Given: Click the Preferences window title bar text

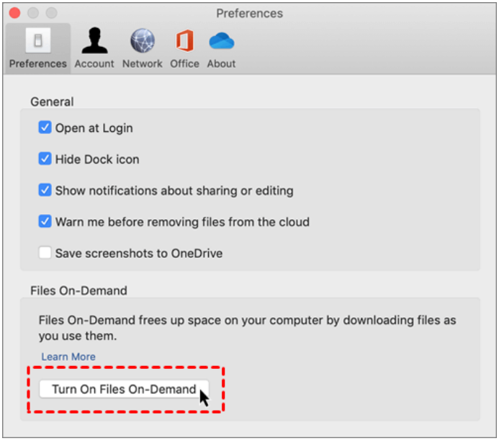Looking at the screenshot, I should tap(249, 13).
